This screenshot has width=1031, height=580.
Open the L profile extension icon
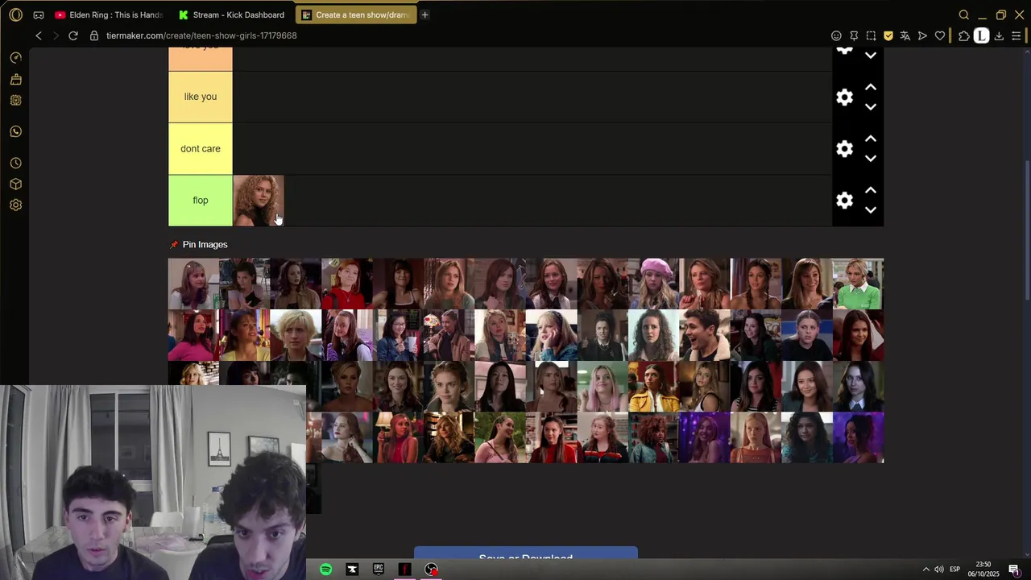[x=981, y=35]
